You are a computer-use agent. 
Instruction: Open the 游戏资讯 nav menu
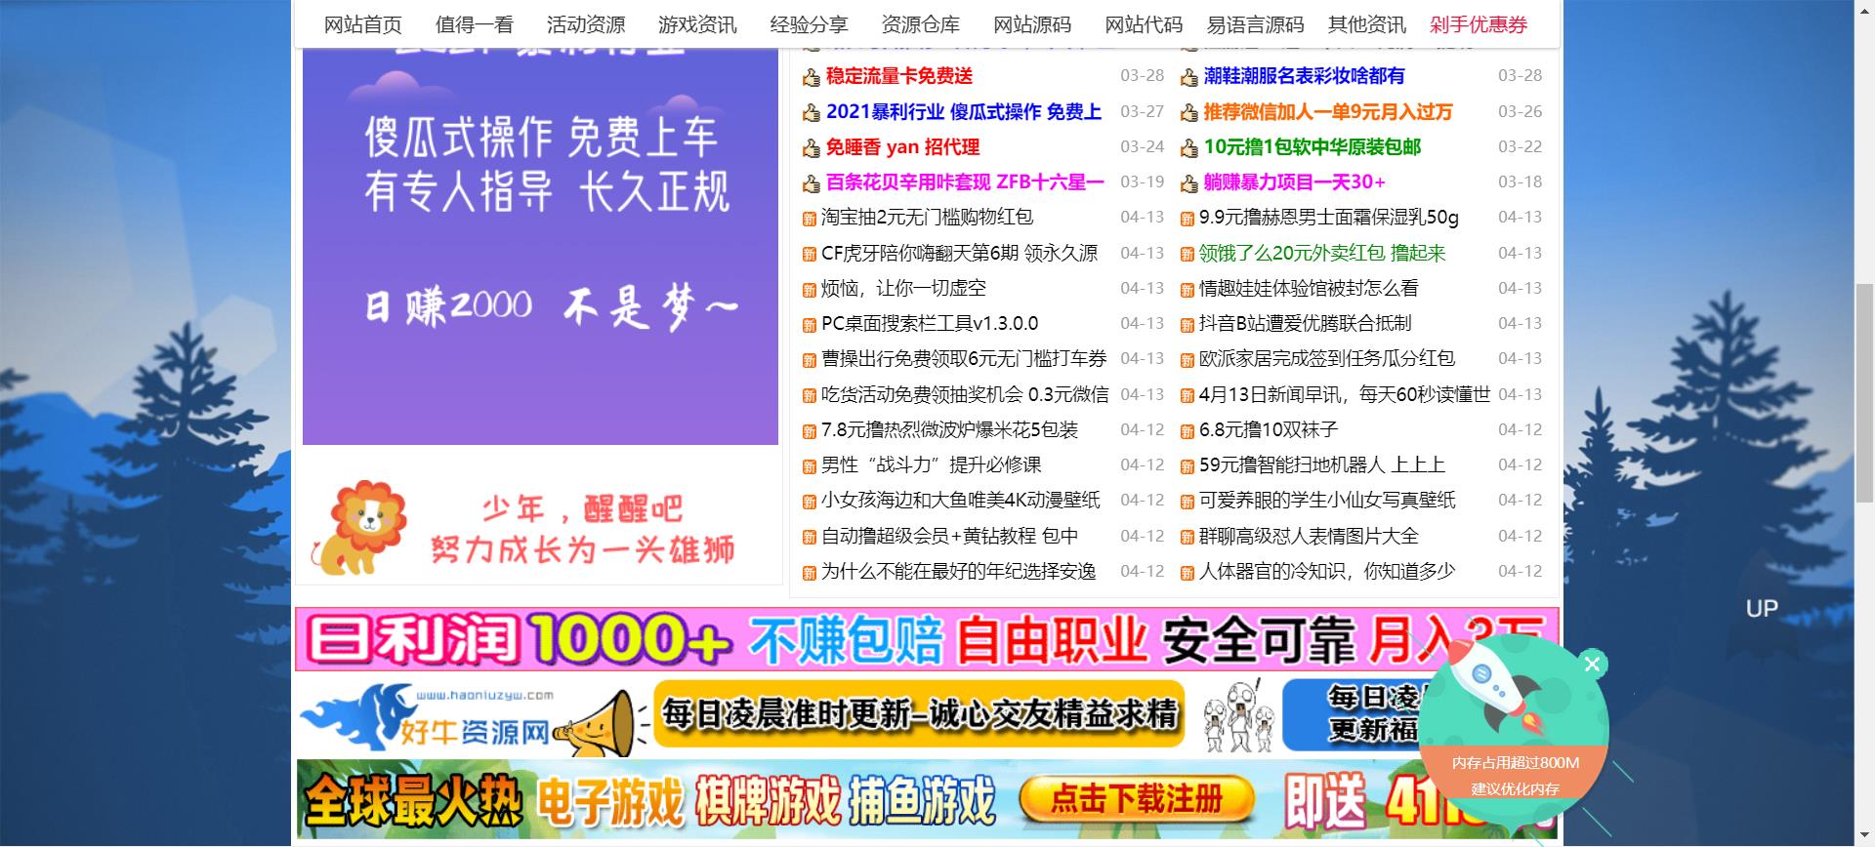click(696, 24)
